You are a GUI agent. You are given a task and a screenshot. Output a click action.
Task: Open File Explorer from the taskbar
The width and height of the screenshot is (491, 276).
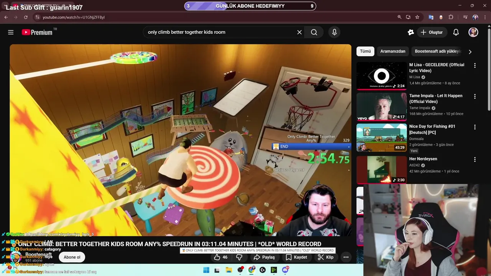coord(229,270)
